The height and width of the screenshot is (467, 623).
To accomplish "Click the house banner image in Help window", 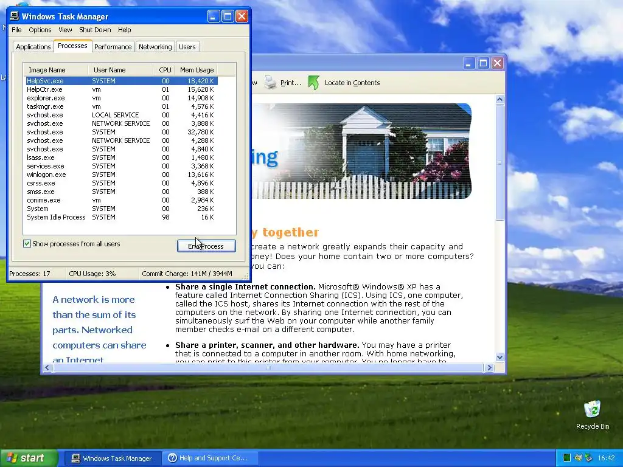I will coord(361,151).
